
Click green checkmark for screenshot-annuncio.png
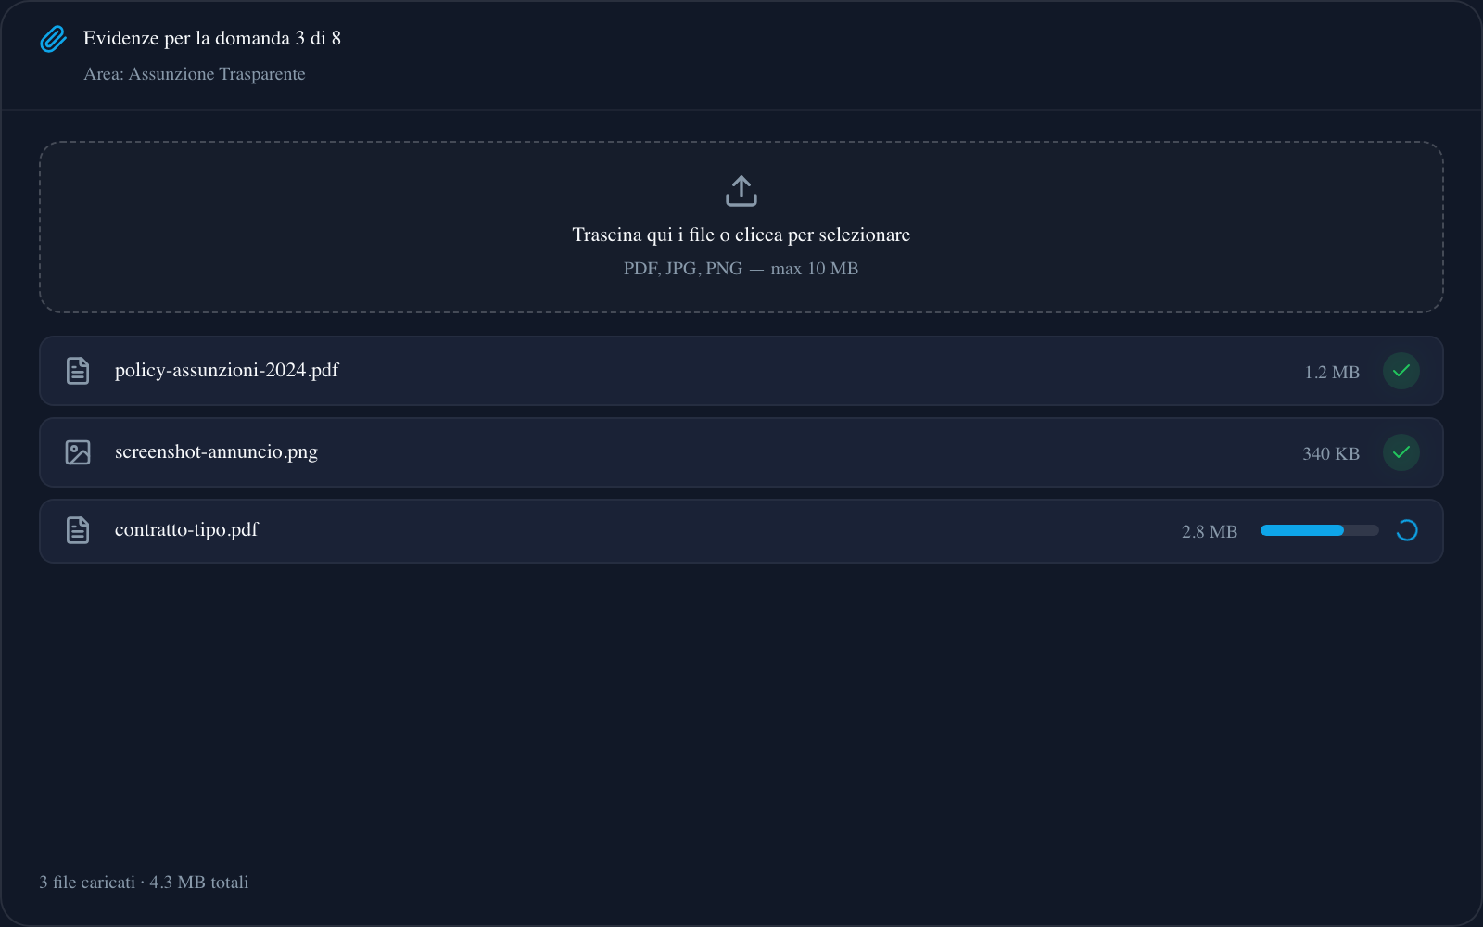pyautogui.click(x=1401, y=452)
